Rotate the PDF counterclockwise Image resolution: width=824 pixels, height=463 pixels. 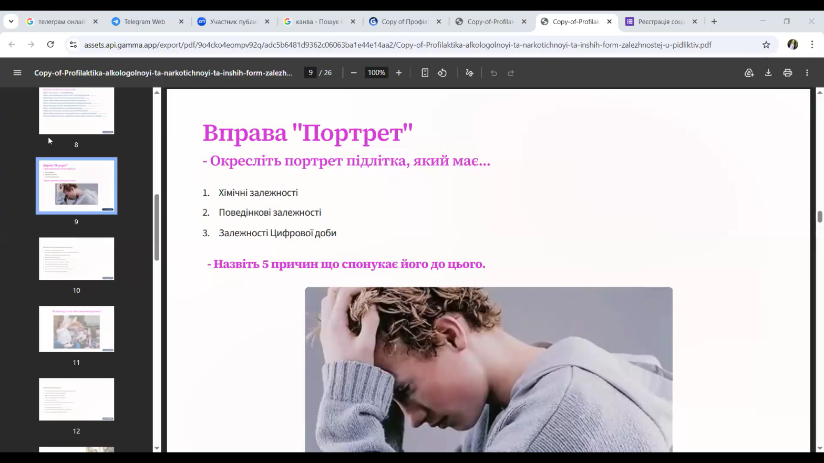point(442,73)
